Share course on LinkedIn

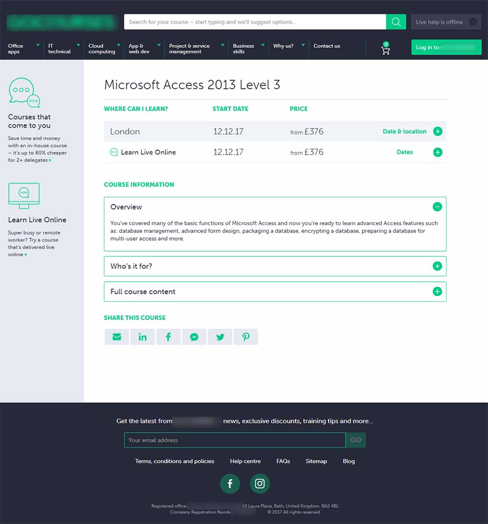pos(142,337)
